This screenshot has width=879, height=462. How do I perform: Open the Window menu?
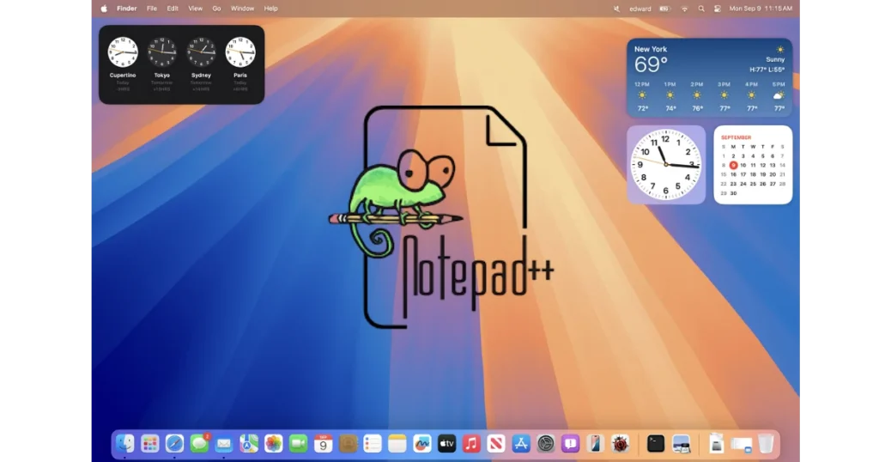243,9
